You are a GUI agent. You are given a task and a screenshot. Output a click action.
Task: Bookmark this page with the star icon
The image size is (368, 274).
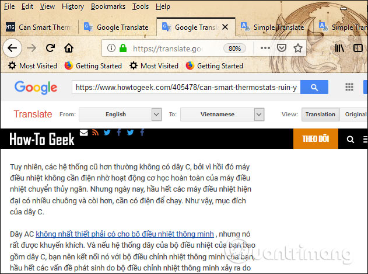pos(298,48)
